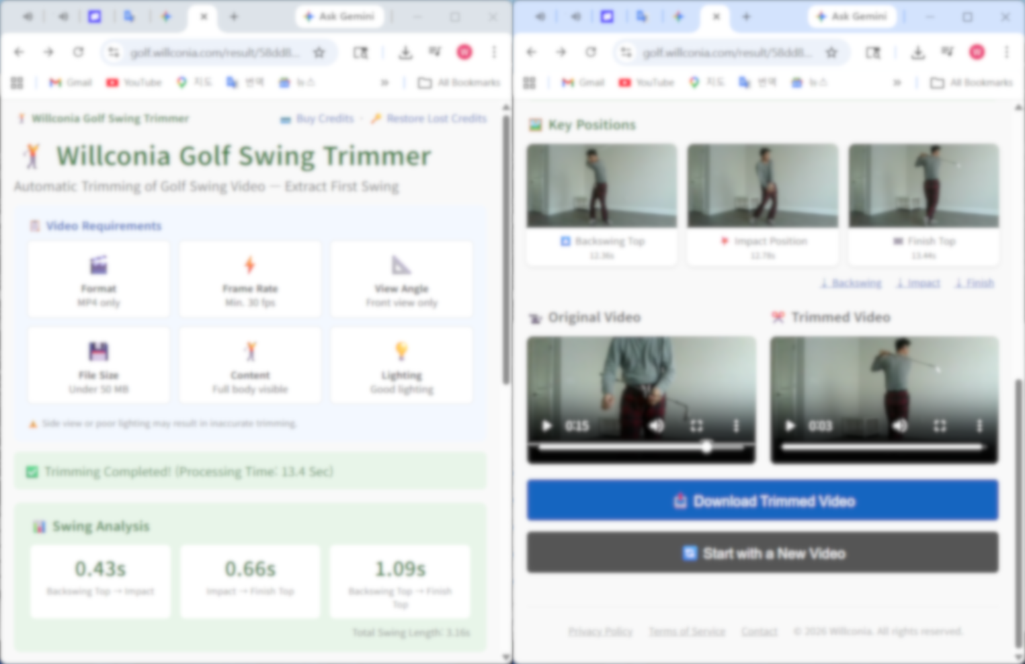
Task: Open media controls icon in the left window
Action: [435, 52]
